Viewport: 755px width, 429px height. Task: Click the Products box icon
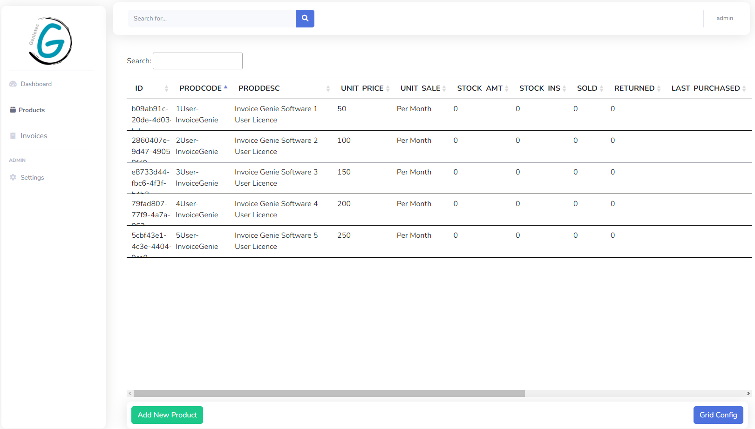coord(13,110)
